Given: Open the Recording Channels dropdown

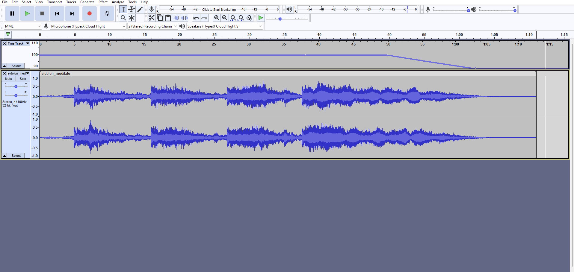Looking at the screenshot, I should (x=152, y=26).
